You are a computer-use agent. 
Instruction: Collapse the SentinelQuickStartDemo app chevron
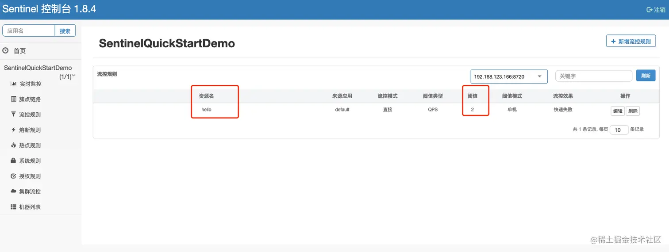point(74,76)
